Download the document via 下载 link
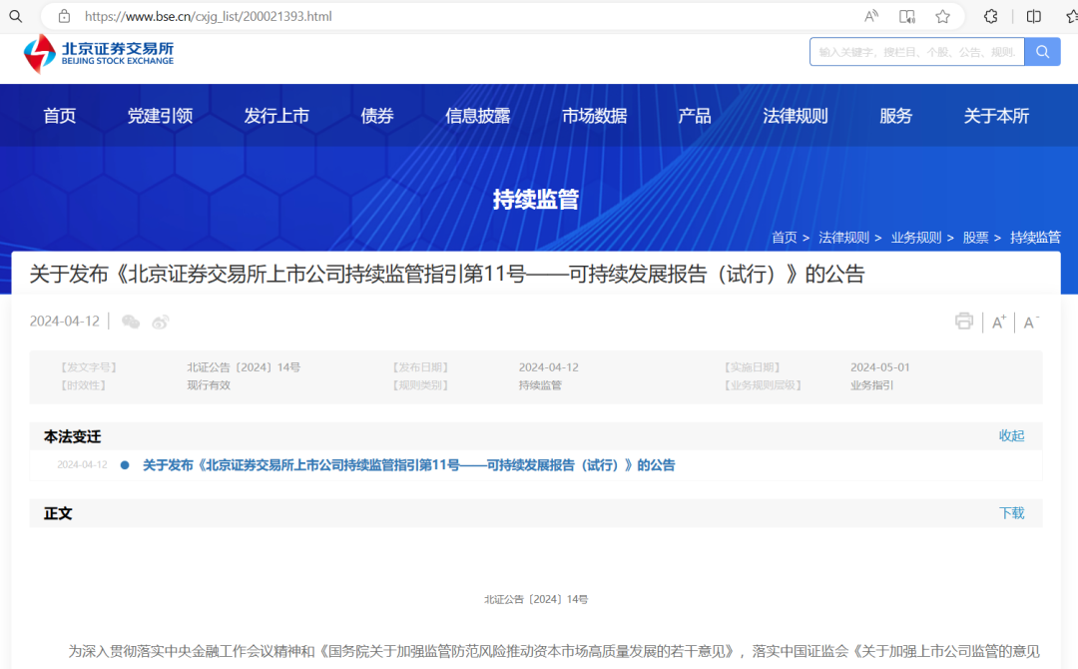 [1010, 512]
